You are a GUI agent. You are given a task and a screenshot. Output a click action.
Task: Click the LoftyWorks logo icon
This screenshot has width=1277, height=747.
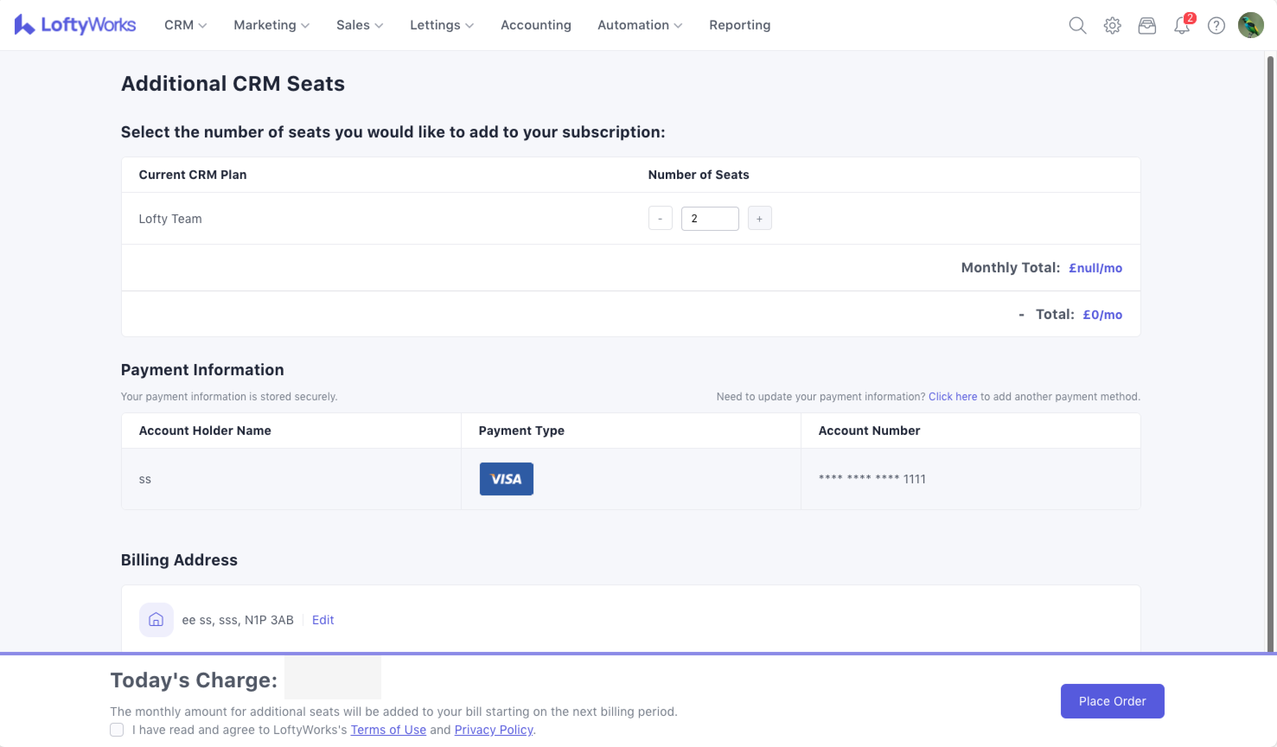click(24, 25)
